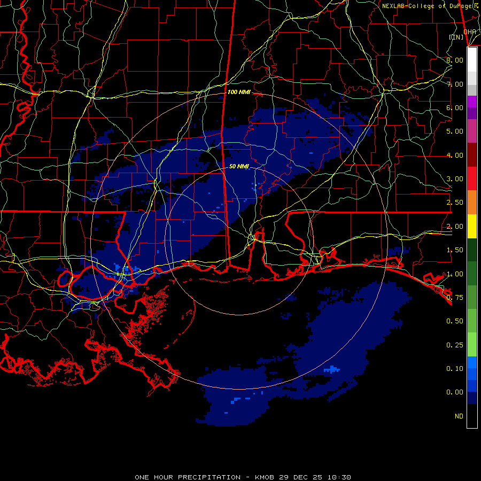Screen dimensions: 481x481
Task: Click the 1.00 value on the legend
Action: [455, 274]
